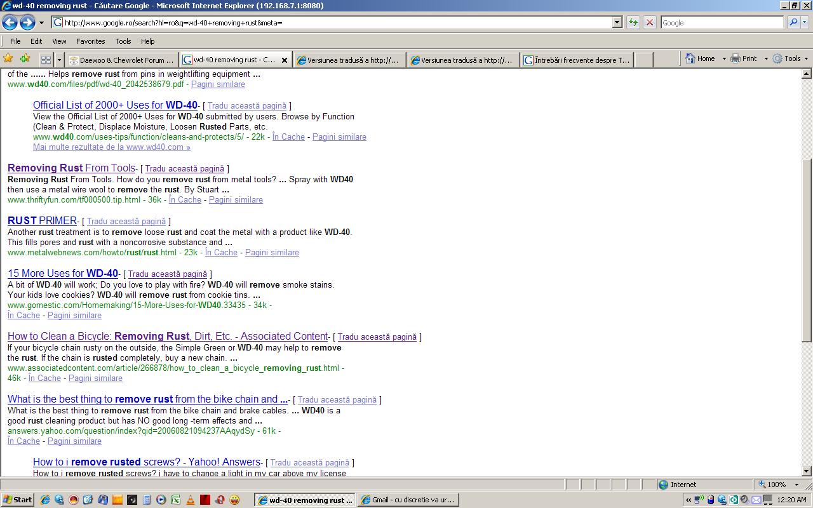Open the tab list dropdown arrow
813x508 pixels.
click(x=59, y=60)
